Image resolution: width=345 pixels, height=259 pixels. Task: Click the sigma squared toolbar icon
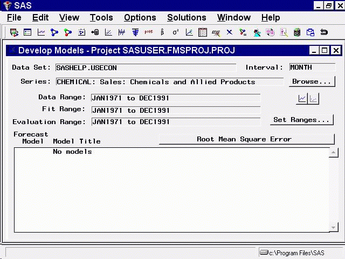pos(176,32)
